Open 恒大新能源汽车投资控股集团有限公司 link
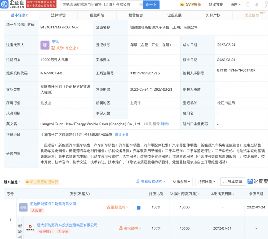 [67, 225]
